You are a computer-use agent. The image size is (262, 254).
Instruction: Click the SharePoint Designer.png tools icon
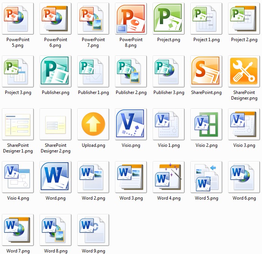click(244, 71)
